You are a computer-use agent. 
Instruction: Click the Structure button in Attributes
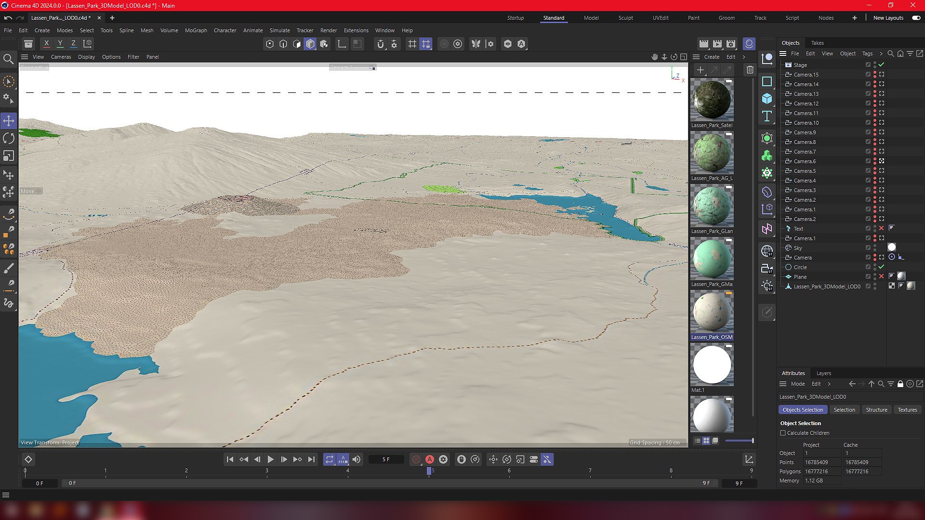876,410
